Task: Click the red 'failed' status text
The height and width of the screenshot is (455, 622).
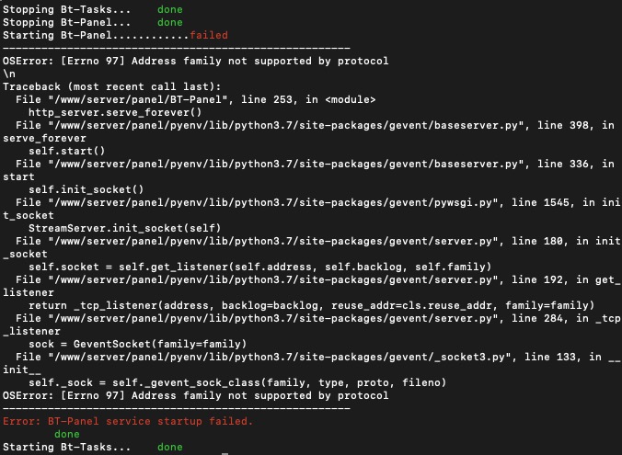Action: pos(209,35)
